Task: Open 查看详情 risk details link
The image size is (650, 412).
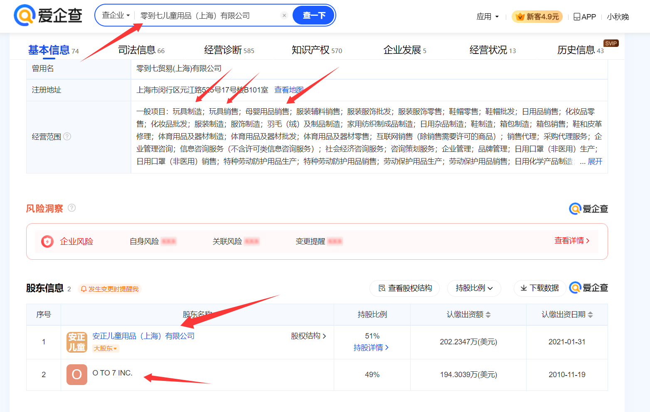Action: 572,241
